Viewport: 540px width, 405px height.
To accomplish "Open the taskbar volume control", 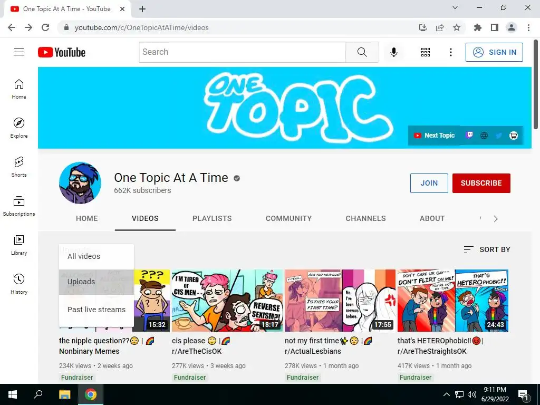I will point(471,394).
